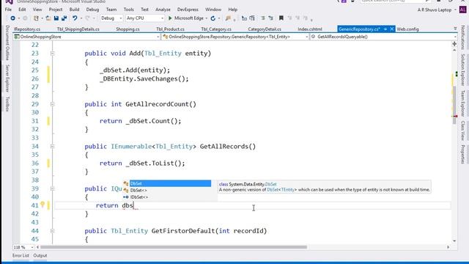This screenshot has width=469, height=264.
Task: Open the Tools menu
Action: 129,10
